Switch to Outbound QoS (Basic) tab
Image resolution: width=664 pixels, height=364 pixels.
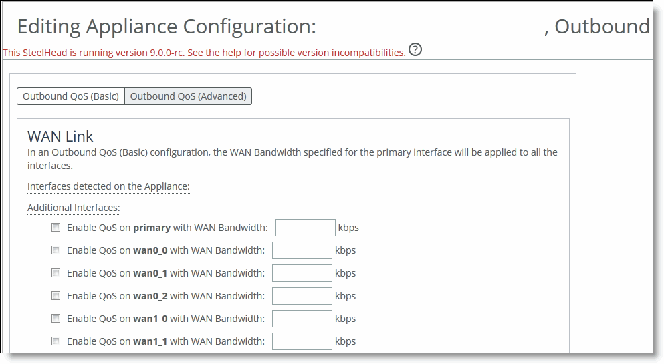click(x=71, y=96)
